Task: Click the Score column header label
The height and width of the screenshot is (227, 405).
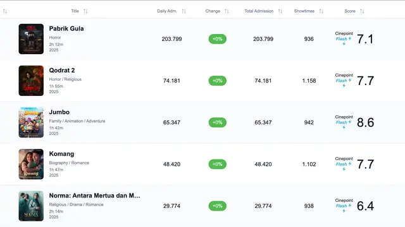Action: tap(350, 11)
